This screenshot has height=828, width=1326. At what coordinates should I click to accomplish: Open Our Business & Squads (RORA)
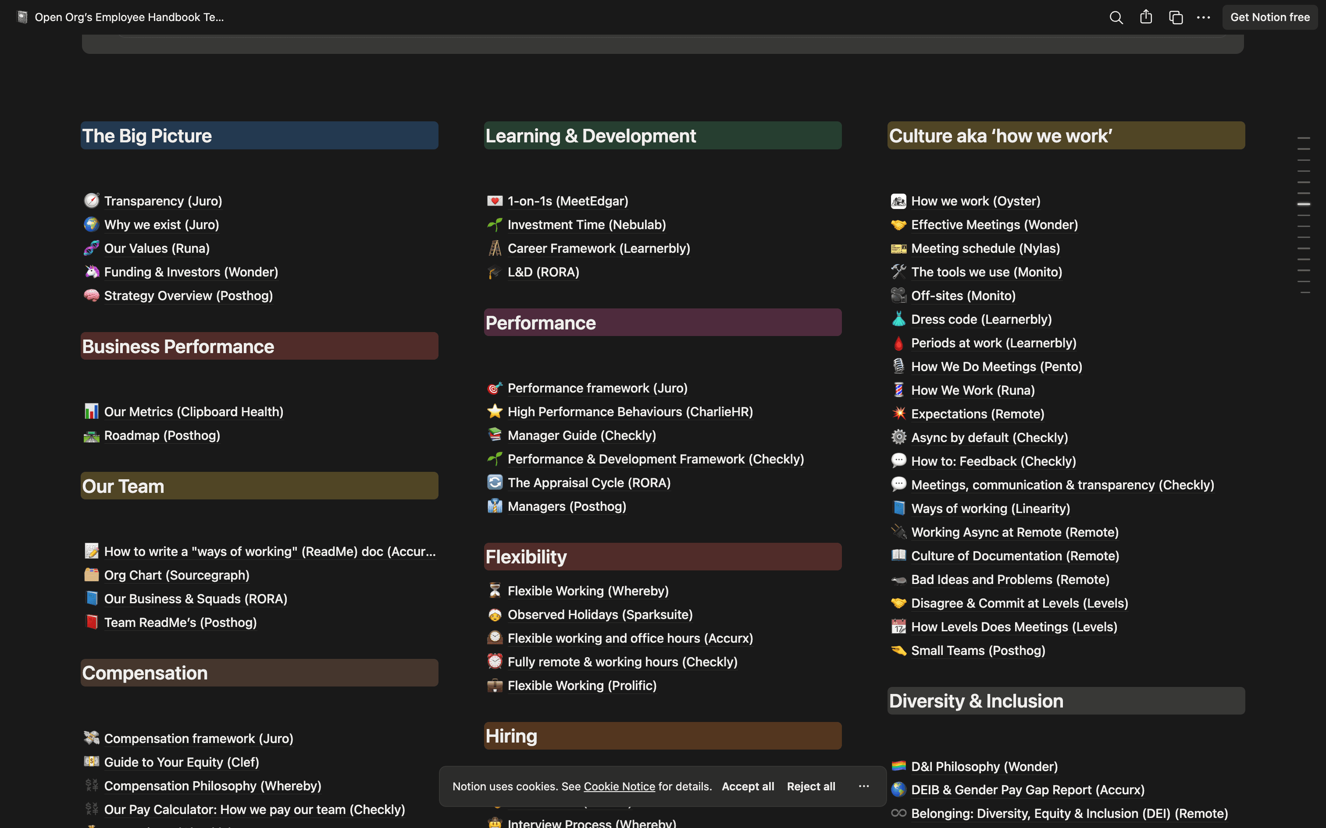[x=196, y=598]
